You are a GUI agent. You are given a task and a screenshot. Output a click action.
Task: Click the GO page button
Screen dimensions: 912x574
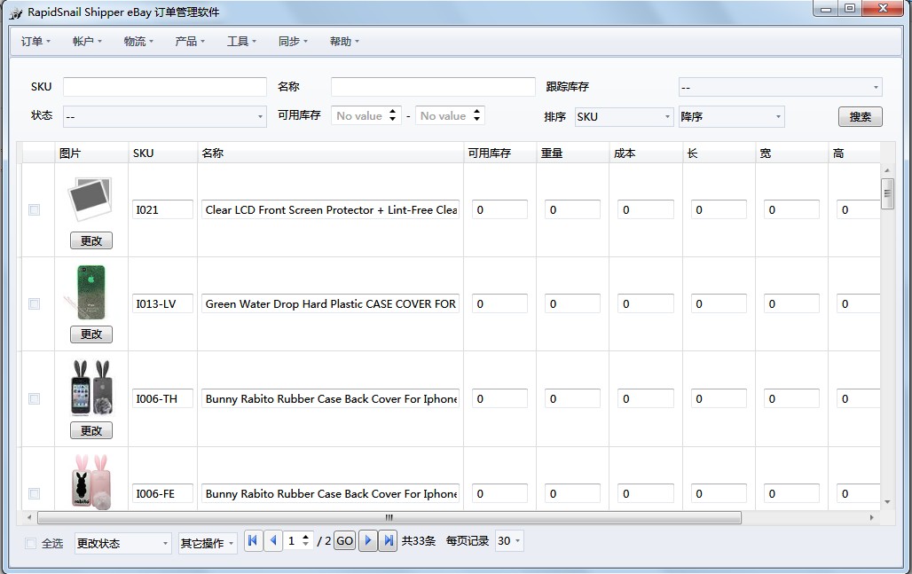[x=344, y=541]
